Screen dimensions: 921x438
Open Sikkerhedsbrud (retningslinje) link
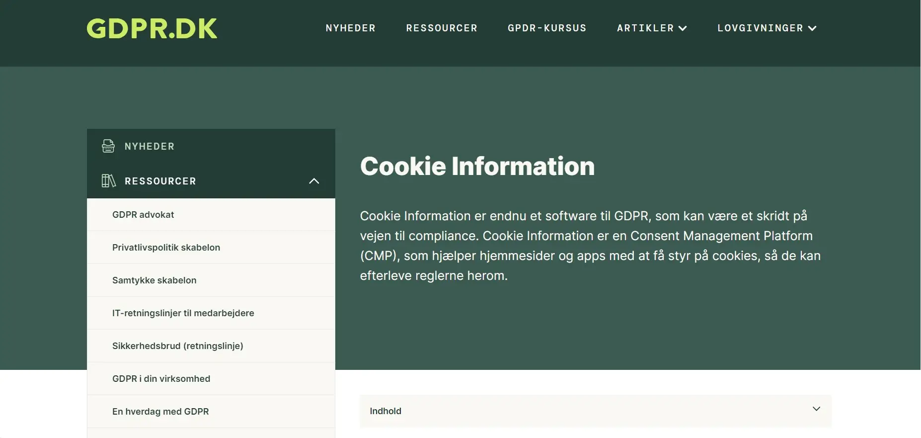click(x=177, y=346)
